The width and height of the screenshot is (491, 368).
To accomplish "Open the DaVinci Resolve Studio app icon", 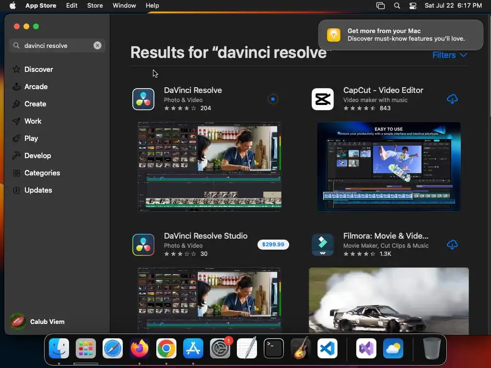I will [143, 245].
